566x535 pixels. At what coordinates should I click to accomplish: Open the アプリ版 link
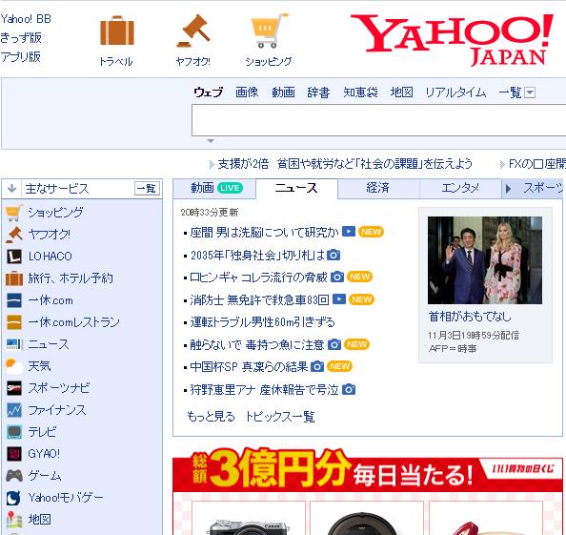pos(21,56)
